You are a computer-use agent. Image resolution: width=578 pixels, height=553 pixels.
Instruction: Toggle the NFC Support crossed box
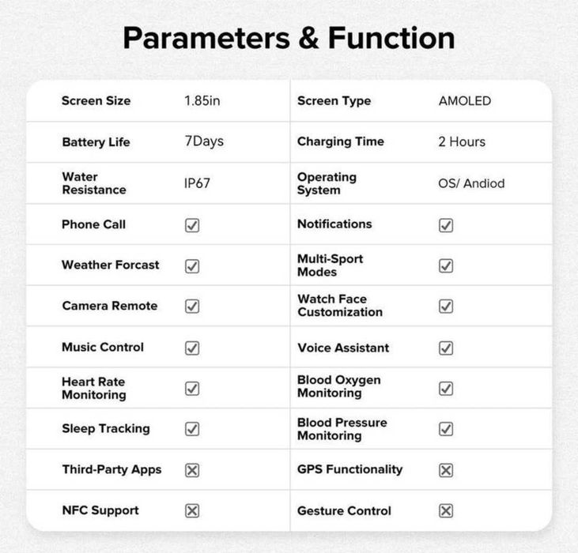point(192,510)
